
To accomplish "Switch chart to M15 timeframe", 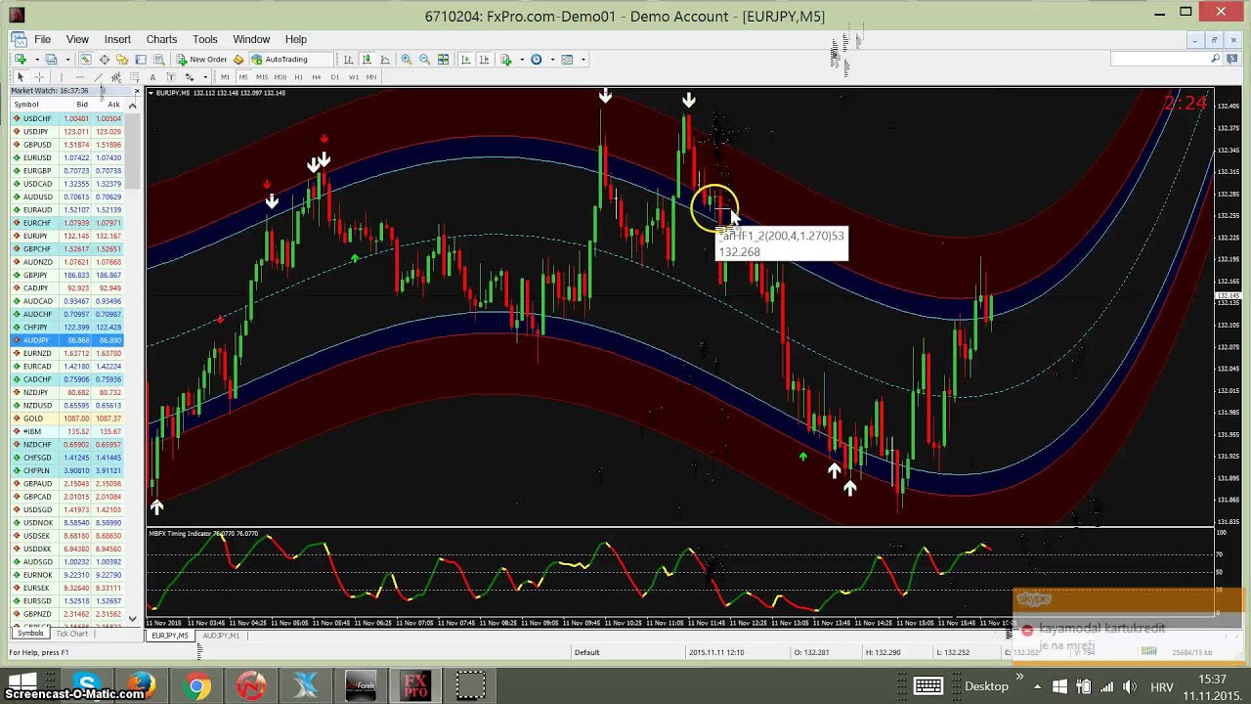I will (x=262, y=77).
